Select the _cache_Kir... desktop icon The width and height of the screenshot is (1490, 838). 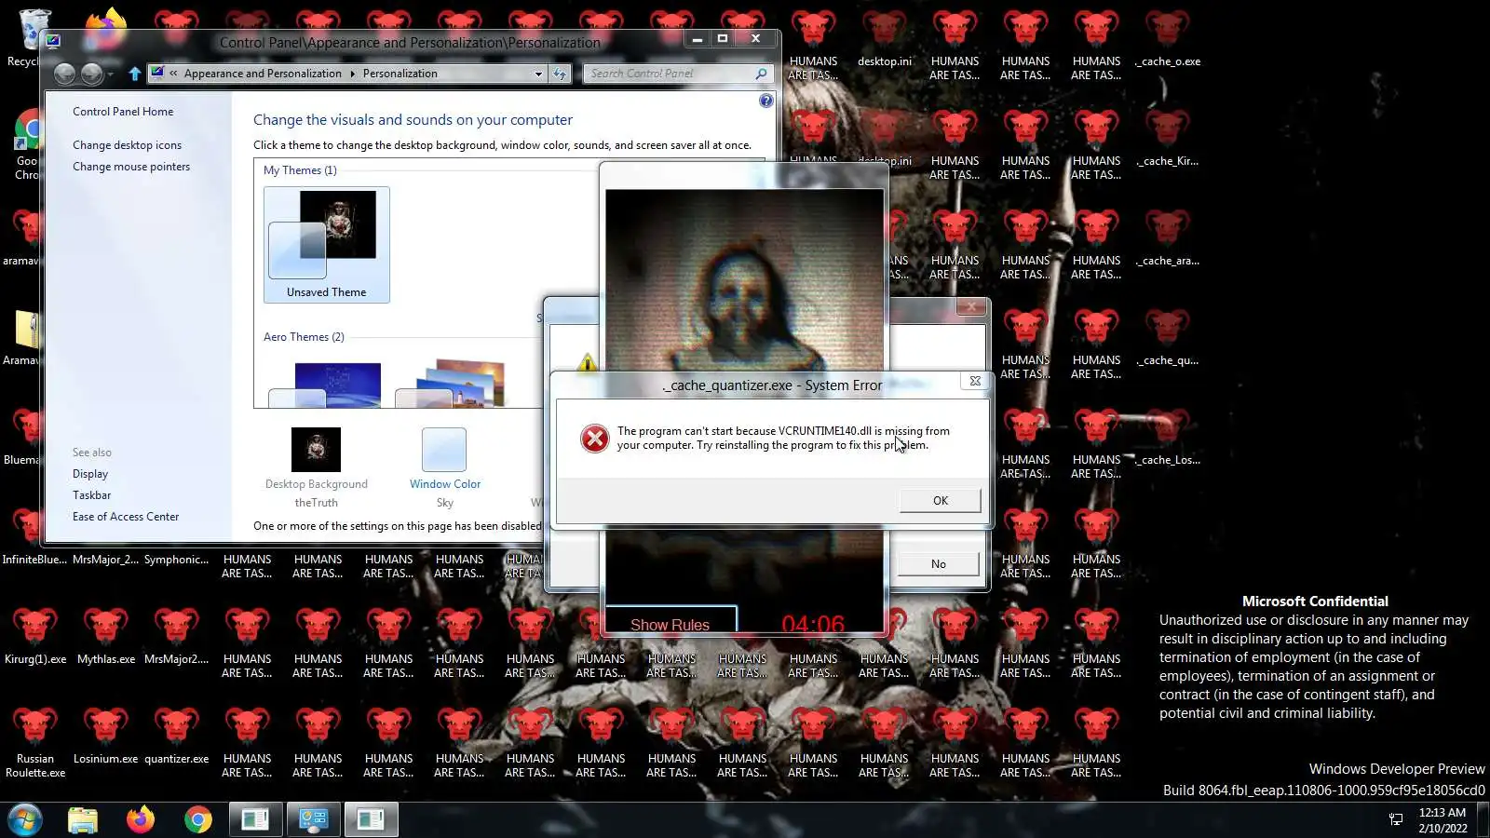(1168, 139)
